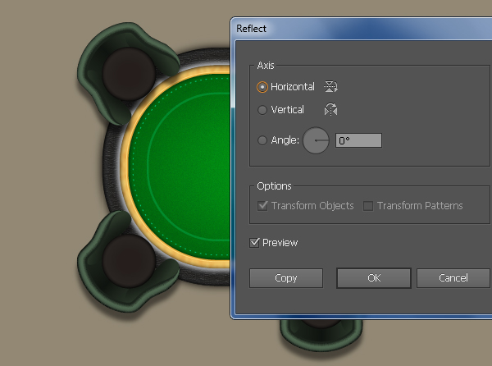Select the Horizontal axis radio button
The width and height of the screenshot is (492, 366).
tap(262, 87)
